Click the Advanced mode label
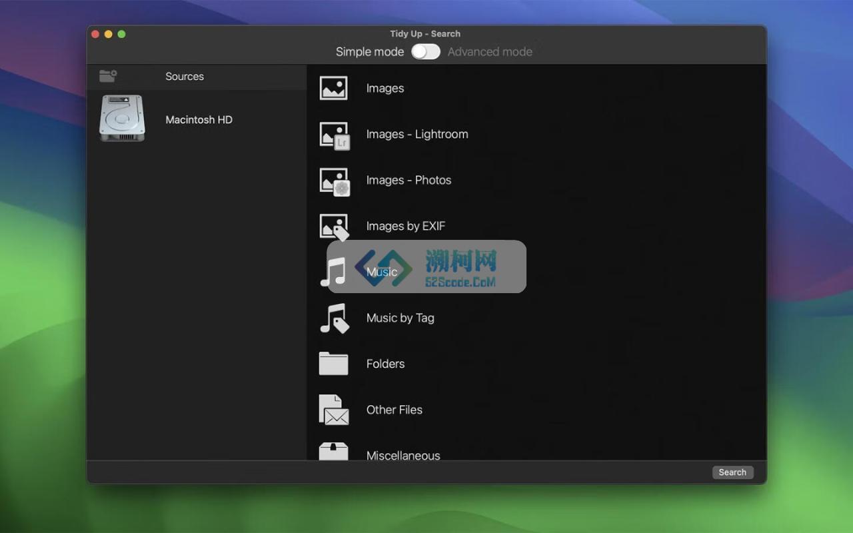 coord(490,51)
